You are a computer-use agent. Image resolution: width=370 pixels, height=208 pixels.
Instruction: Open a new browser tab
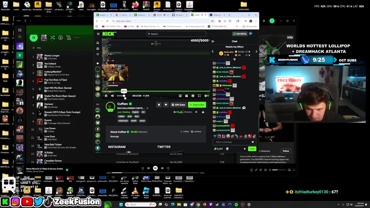point(230,15)
